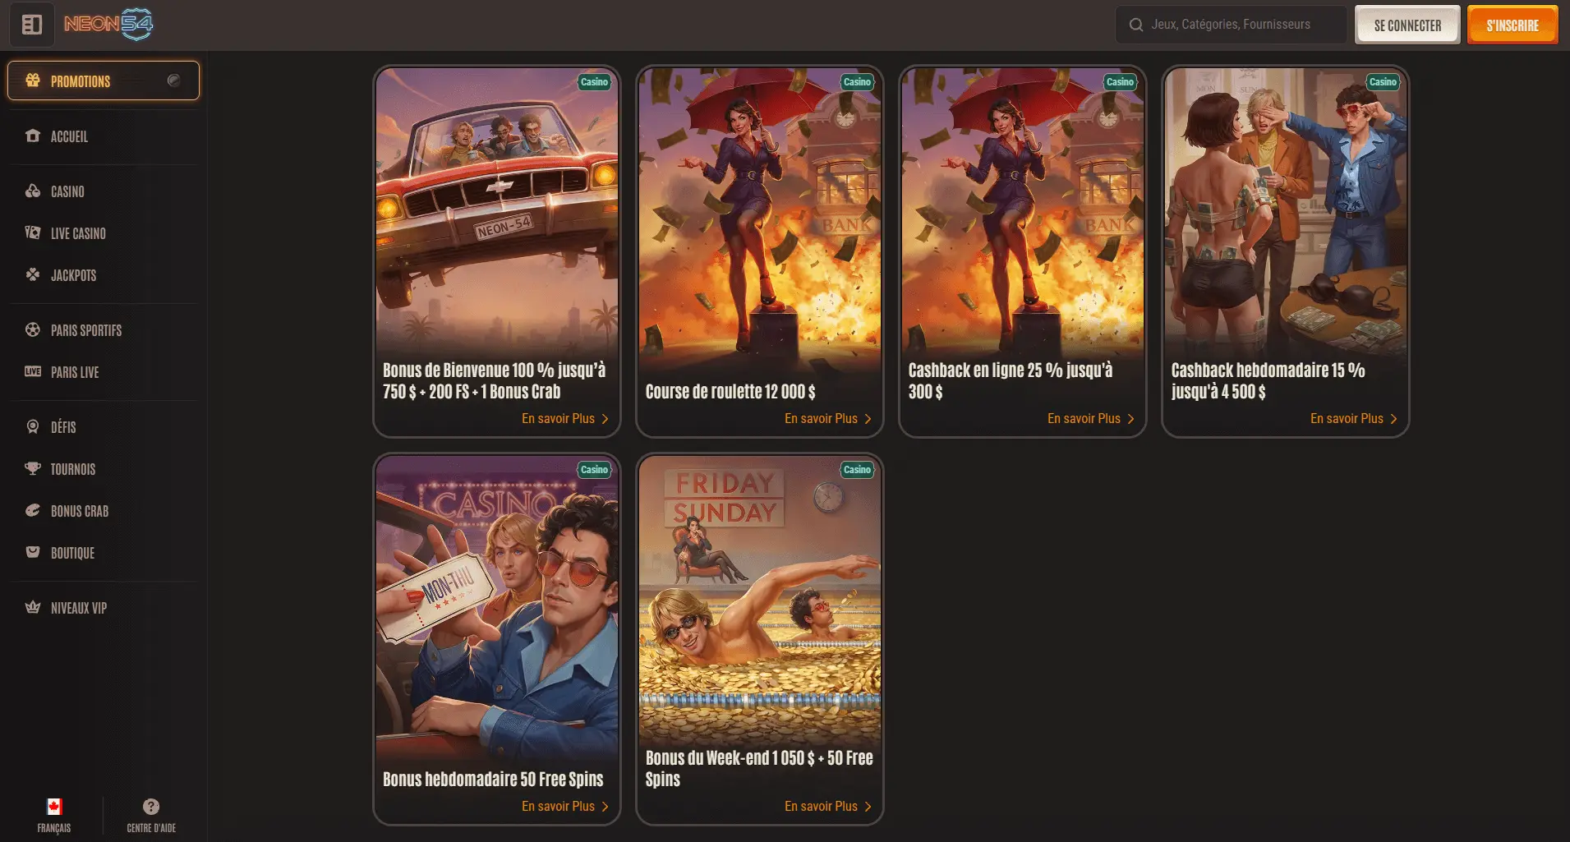This screenshot has height=842, width=1570.
Task: Collapse the sidebar panel icon
Action: [32, 25]
